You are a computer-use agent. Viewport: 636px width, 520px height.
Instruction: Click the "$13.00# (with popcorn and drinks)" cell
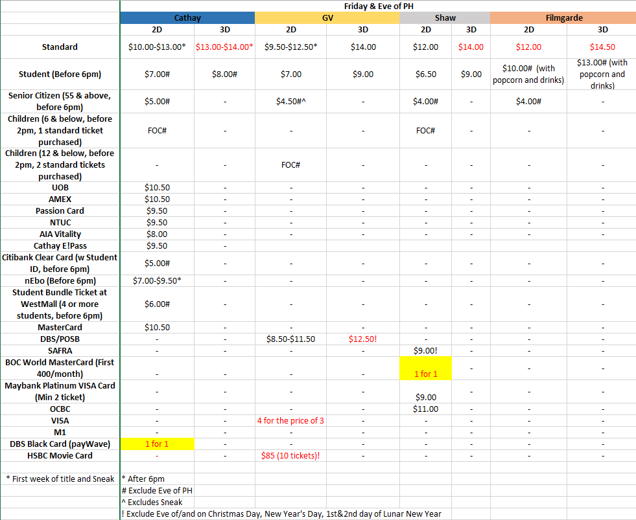click(602, 74)
